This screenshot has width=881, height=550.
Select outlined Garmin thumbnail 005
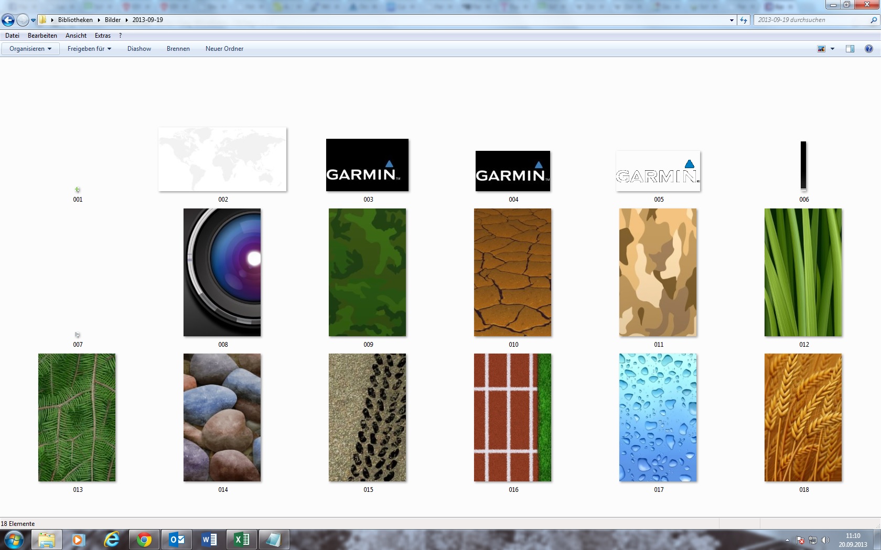pyautogui.click(x=658, y=171)
